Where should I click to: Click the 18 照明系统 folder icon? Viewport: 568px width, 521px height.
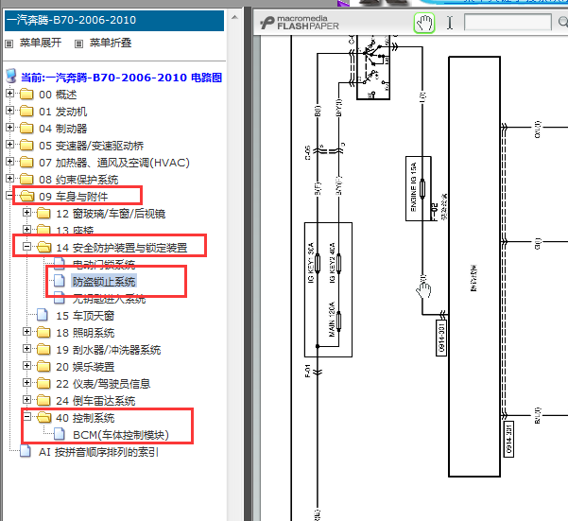pos(43,332)
